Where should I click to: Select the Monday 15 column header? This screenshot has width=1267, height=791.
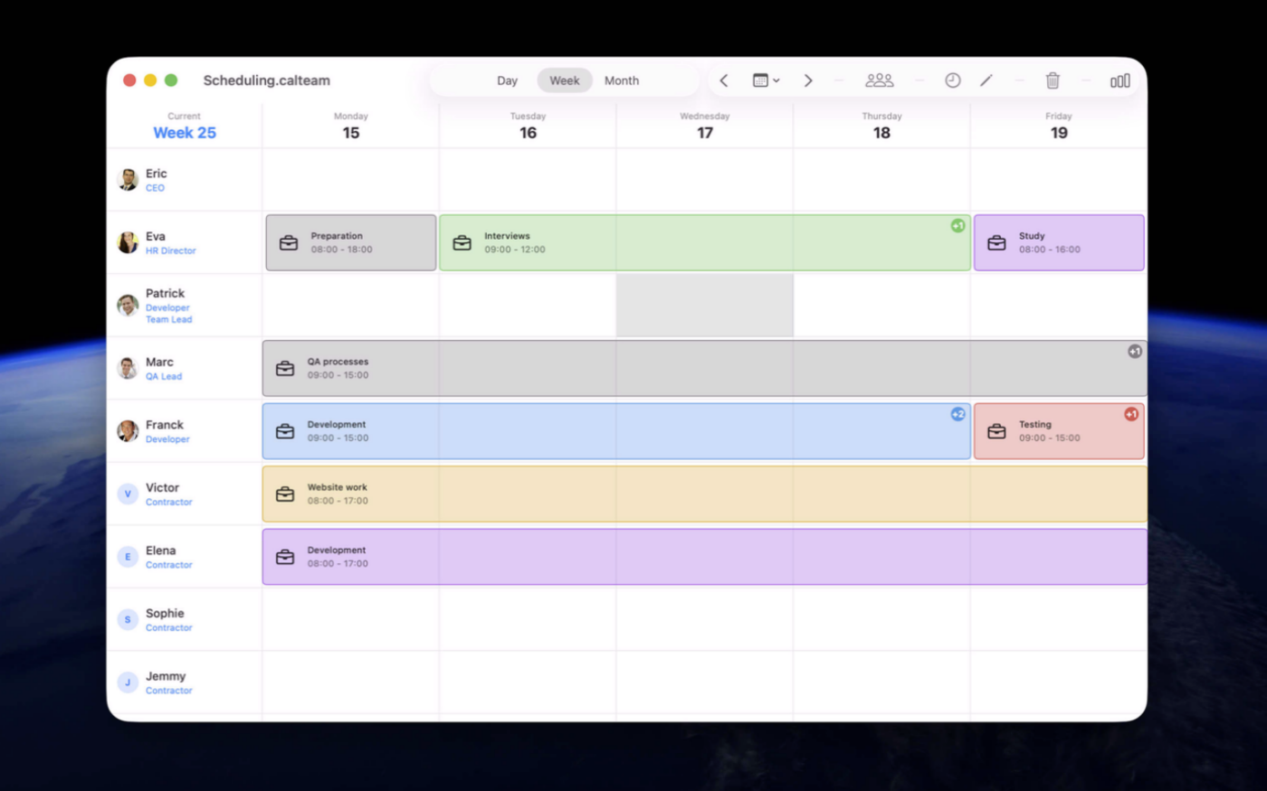coord(351,126)
